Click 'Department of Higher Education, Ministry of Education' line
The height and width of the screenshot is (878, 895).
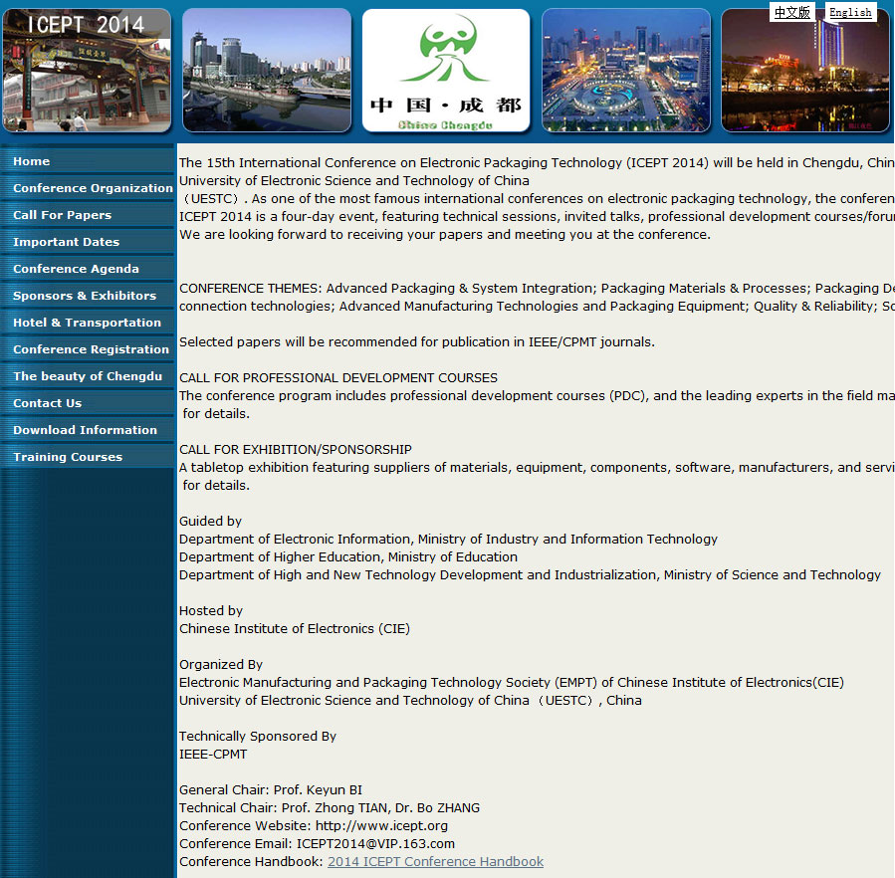(348, 556)
